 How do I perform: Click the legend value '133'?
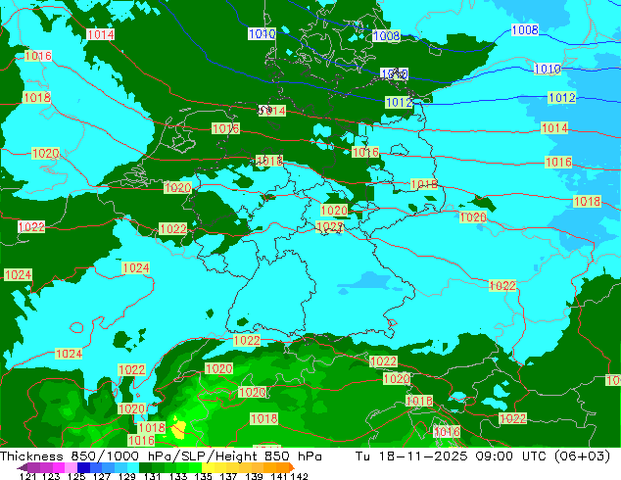pyautogui.click(x=178, y=476)
